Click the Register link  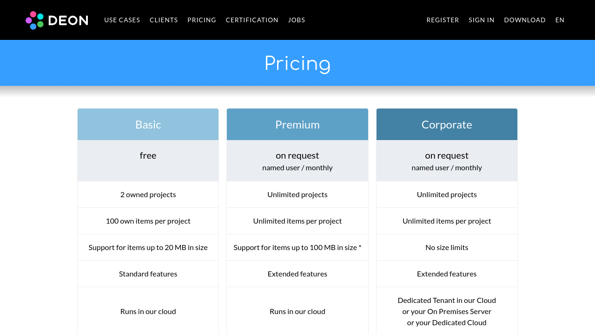[443, 20]
